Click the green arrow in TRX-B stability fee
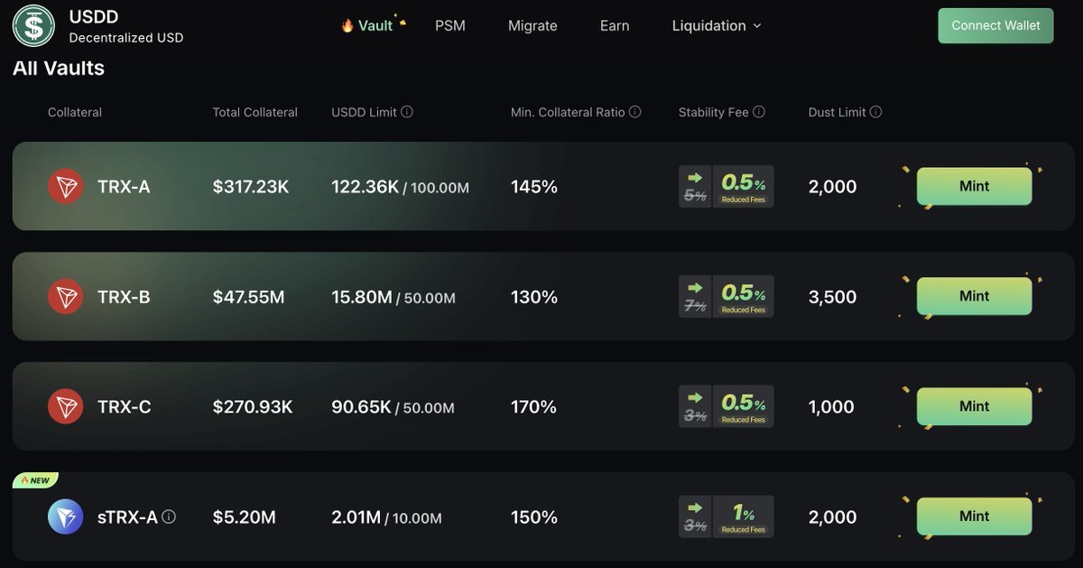The width and height of the screenshot is (1083, 568). coord(695,288)
